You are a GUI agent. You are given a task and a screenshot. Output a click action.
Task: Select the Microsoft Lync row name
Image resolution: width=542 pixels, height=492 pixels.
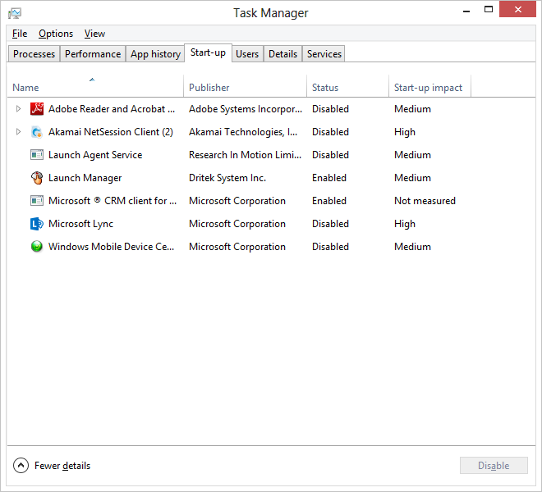click(x=80, y=224)
